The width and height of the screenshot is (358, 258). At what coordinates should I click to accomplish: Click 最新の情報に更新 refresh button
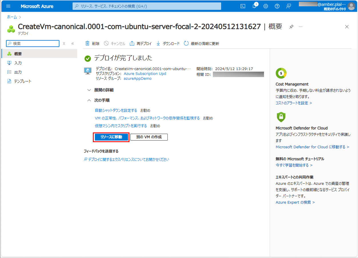click(x=201, y=43)
